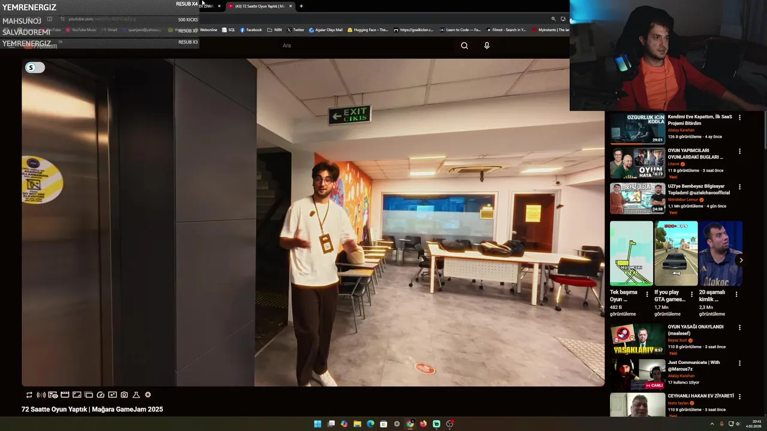Screen dimensions: 767x431
Task: Click the dashed-top window icon under video
Action: point(89,395)
